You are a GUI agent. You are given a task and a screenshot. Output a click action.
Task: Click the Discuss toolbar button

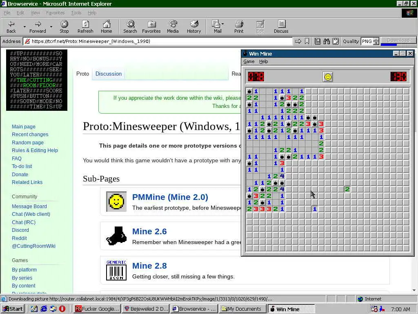281,27
